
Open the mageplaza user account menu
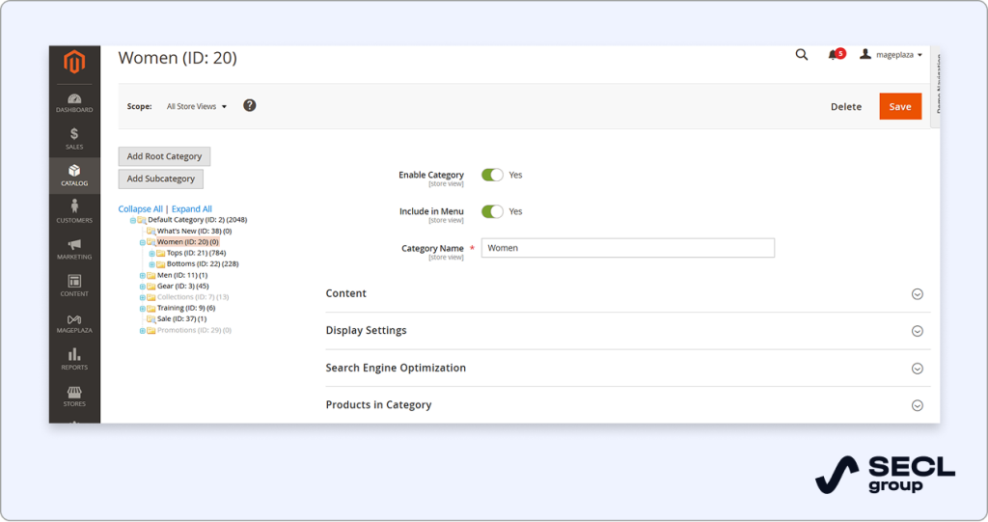pos(892,55)
